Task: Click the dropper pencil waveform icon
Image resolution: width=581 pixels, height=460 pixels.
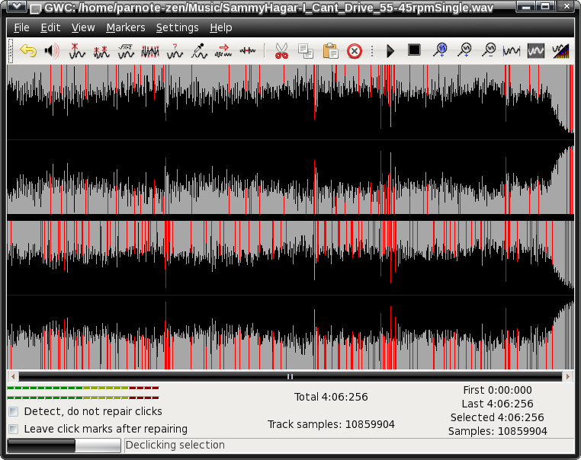Action: 199,51
